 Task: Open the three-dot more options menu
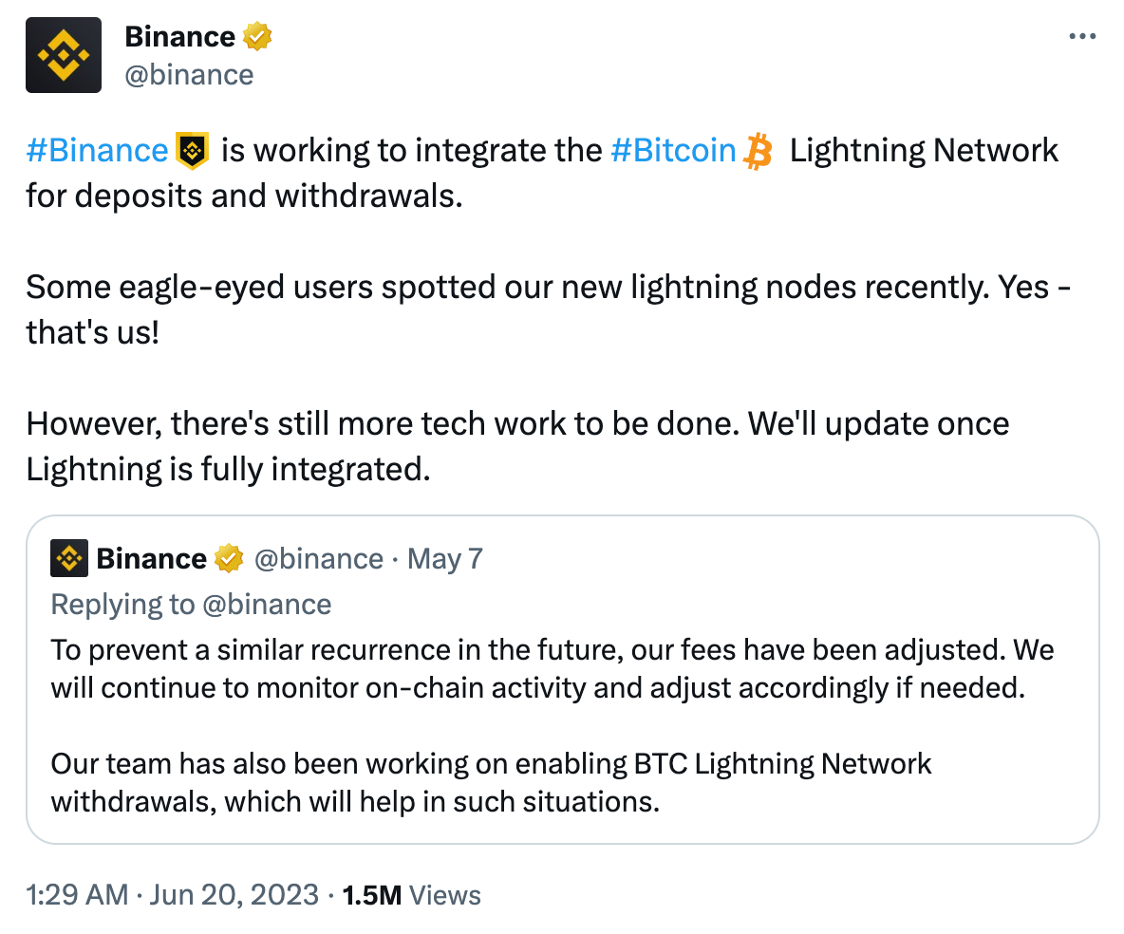click(x=1082, y=37)
